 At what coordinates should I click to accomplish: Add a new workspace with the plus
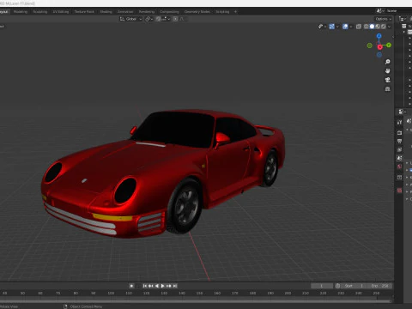pyautogui.click(x=235, y=12)
